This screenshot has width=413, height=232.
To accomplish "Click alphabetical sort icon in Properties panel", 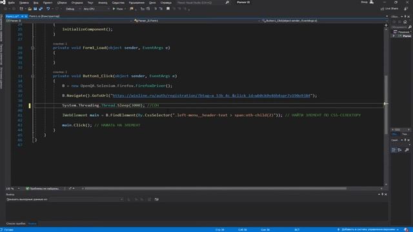I will (399, 150).
